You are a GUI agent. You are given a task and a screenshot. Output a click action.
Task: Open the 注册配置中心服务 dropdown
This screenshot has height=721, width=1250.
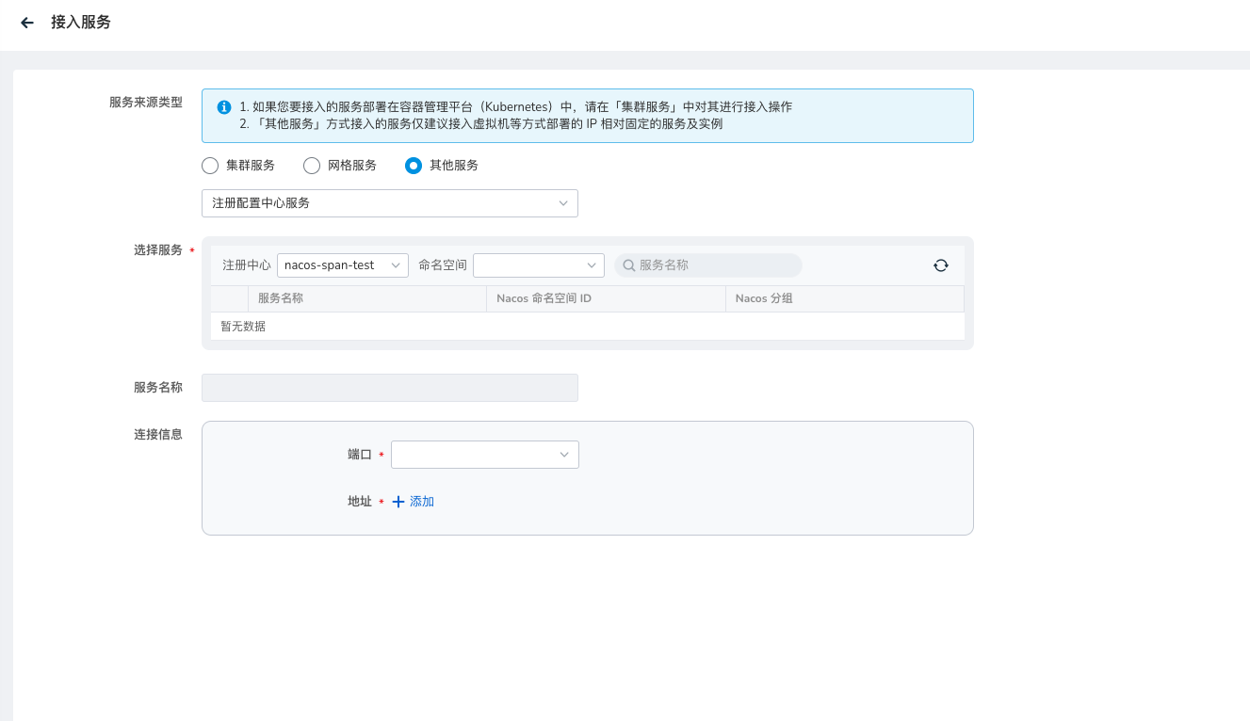[x=389, y=203]
